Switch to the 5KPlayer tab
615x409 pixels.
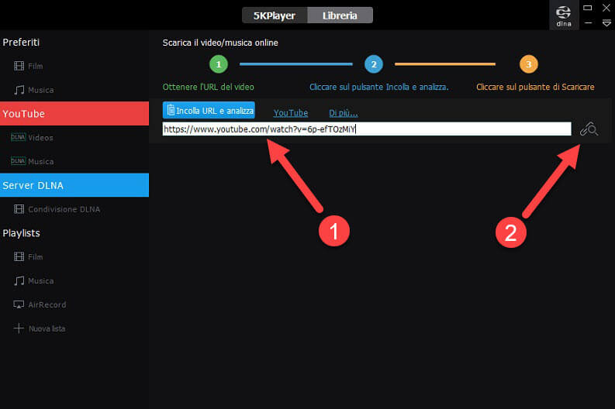click(x=275, y=15)
